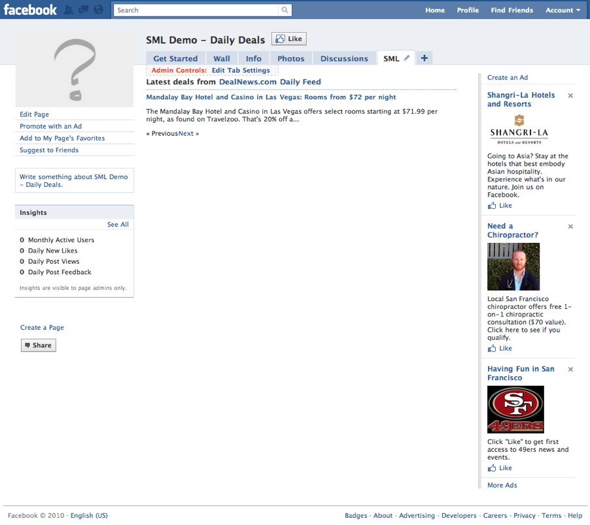This screenshot has width=590, height=525.
Task: Like the Chiropractor ad thumbs-up icon
Action: [x=491, y=348]
